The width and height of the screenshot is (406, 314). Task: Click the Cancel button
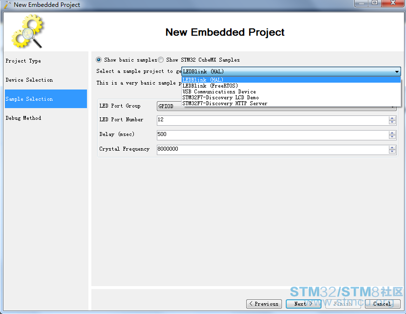(x=383, y=304)
